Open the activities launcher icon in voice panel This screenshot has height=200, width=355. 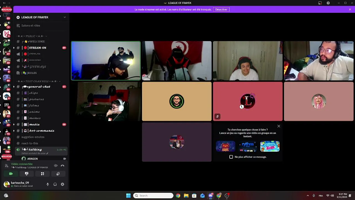point(42,174)
